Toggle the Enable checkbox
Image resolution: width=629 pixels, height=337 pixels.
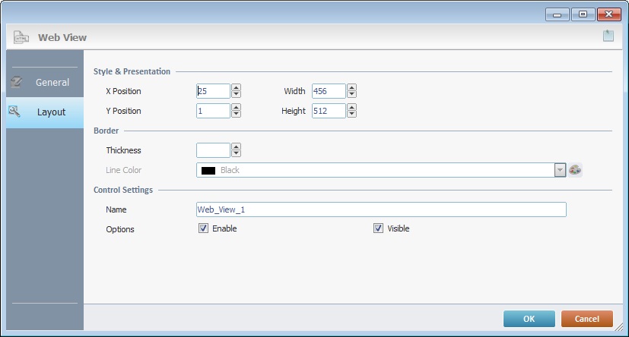click(x=203, y=228)
